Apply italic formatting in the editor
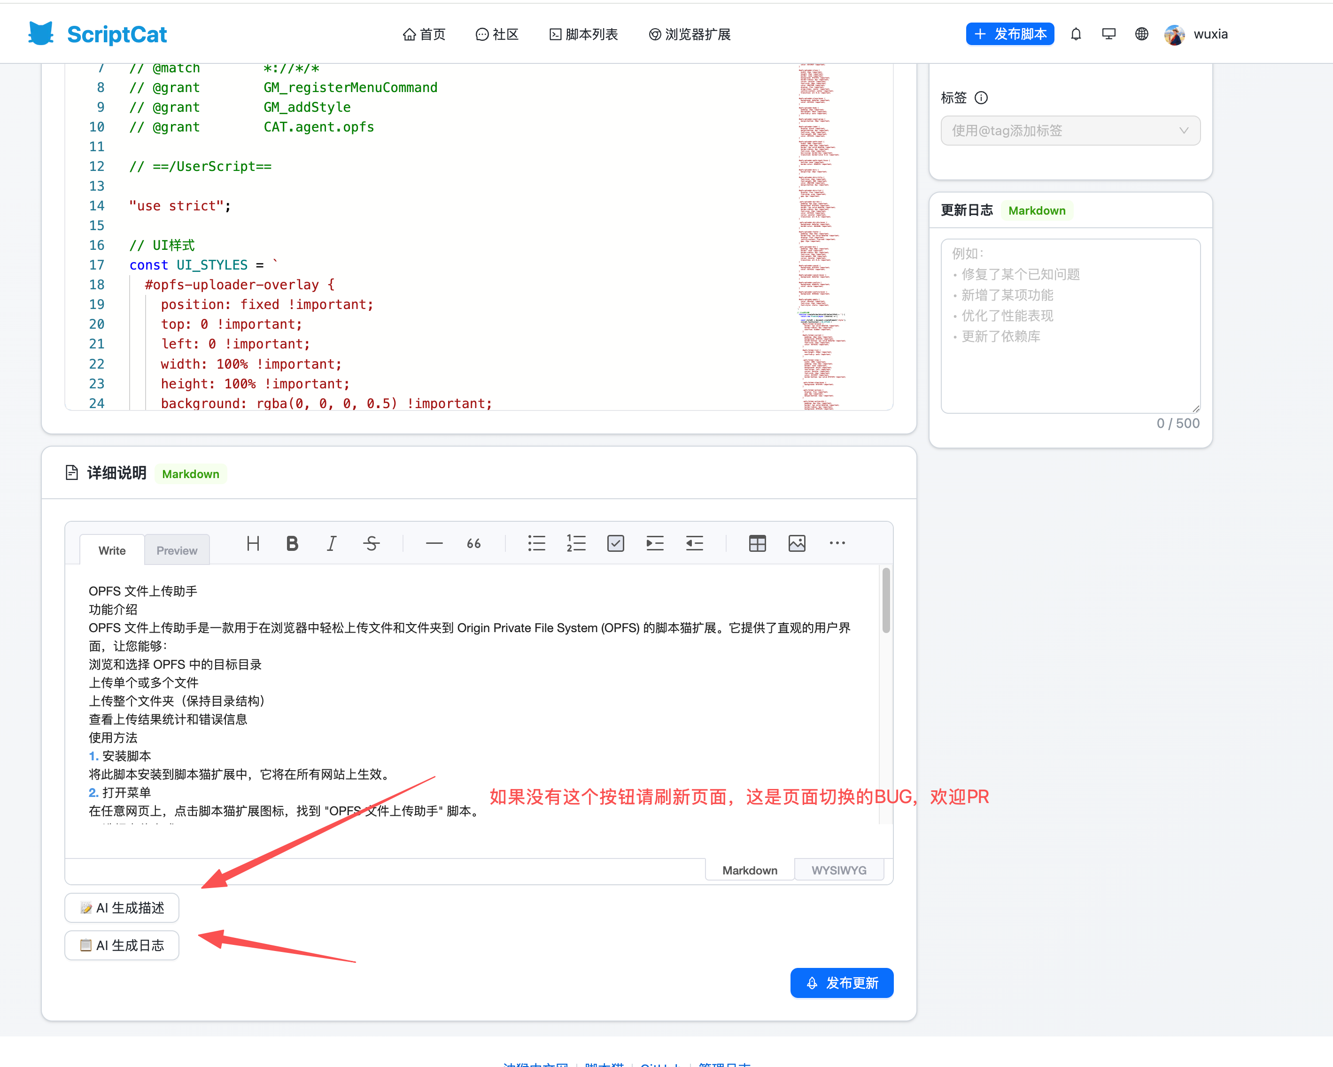The width and height of the screenshot is (1333, 1067). pos(332,543)
